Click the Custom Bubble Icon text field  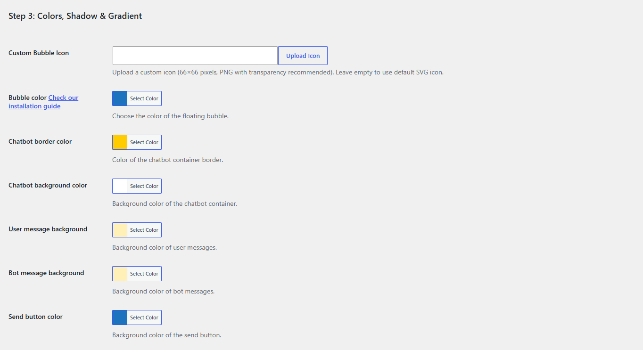[x=195, y=56]
